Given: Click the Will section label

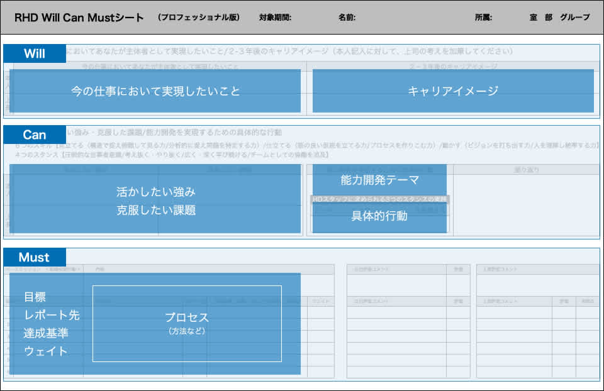Looking at the screenshot, I should [34, 53].
